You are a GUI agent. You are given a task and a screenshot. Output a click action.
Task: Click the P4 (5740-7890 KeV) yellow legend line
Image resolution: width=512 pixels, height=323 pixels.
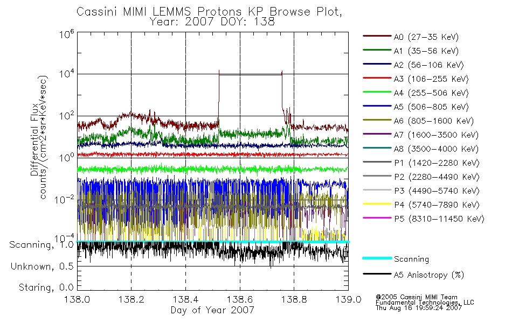377,204
